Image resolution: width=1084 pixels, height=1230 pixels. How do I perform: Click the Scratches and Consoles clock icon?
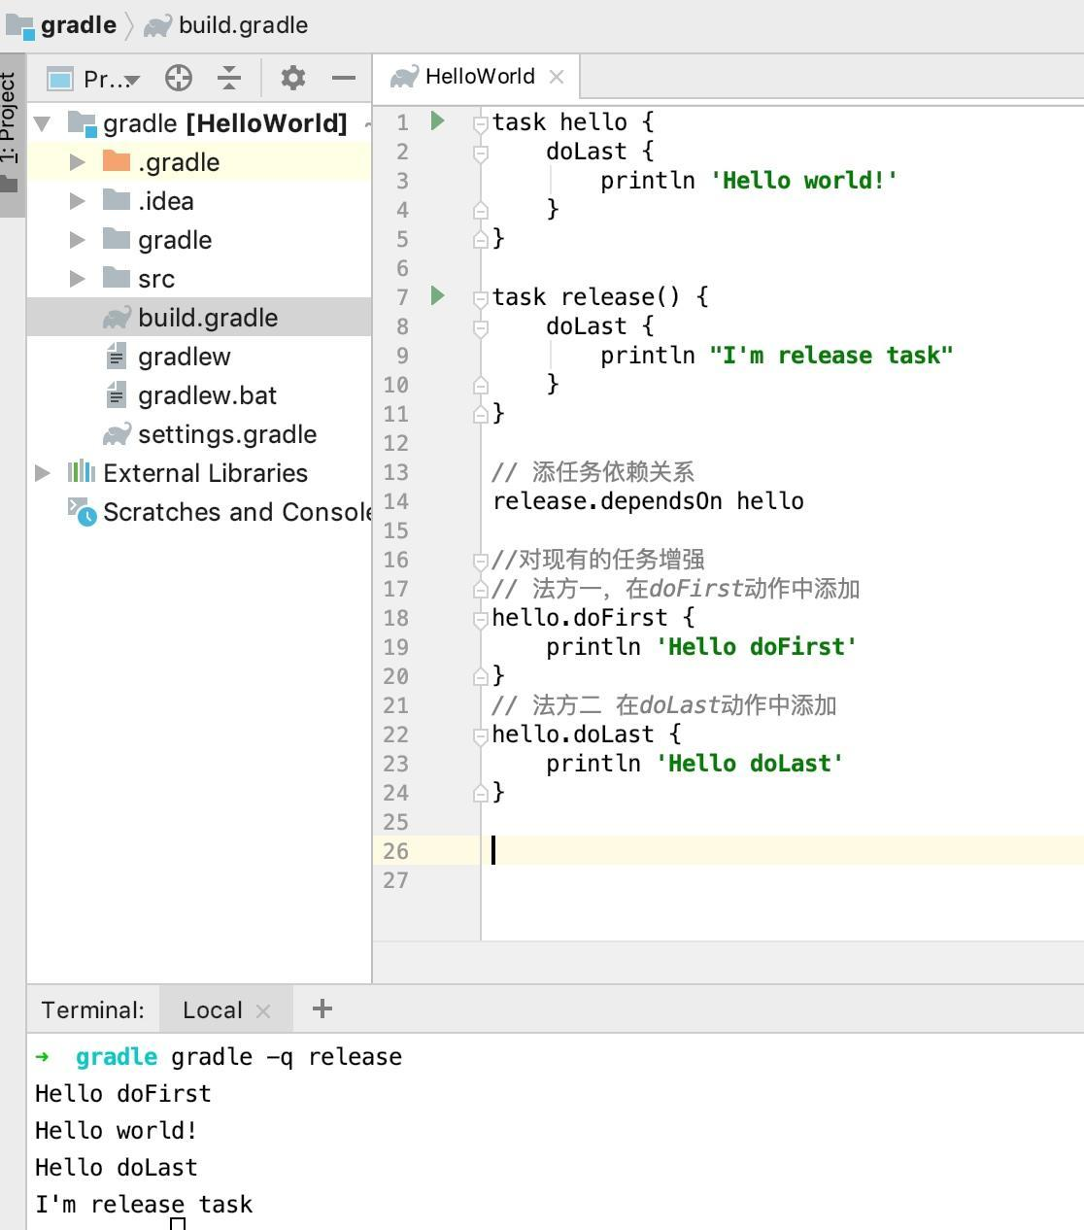coord(82,511)
